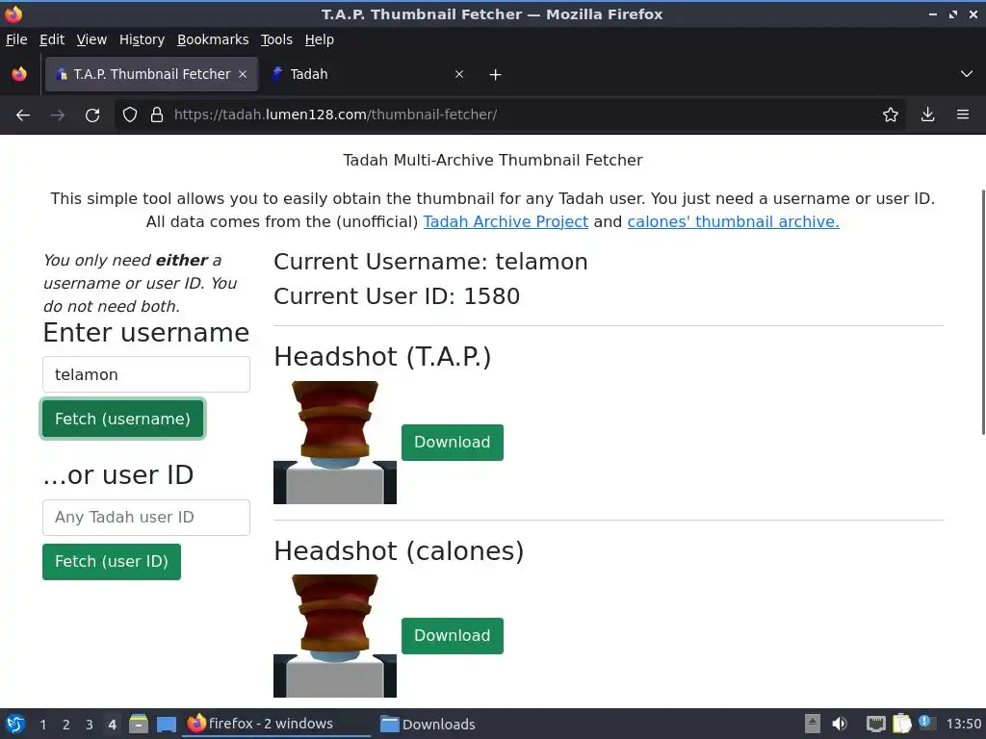Image resolution: width=986 pixels, height=739 pixels.
Task: Open the taskbar start menu icon
Action: 15,725
